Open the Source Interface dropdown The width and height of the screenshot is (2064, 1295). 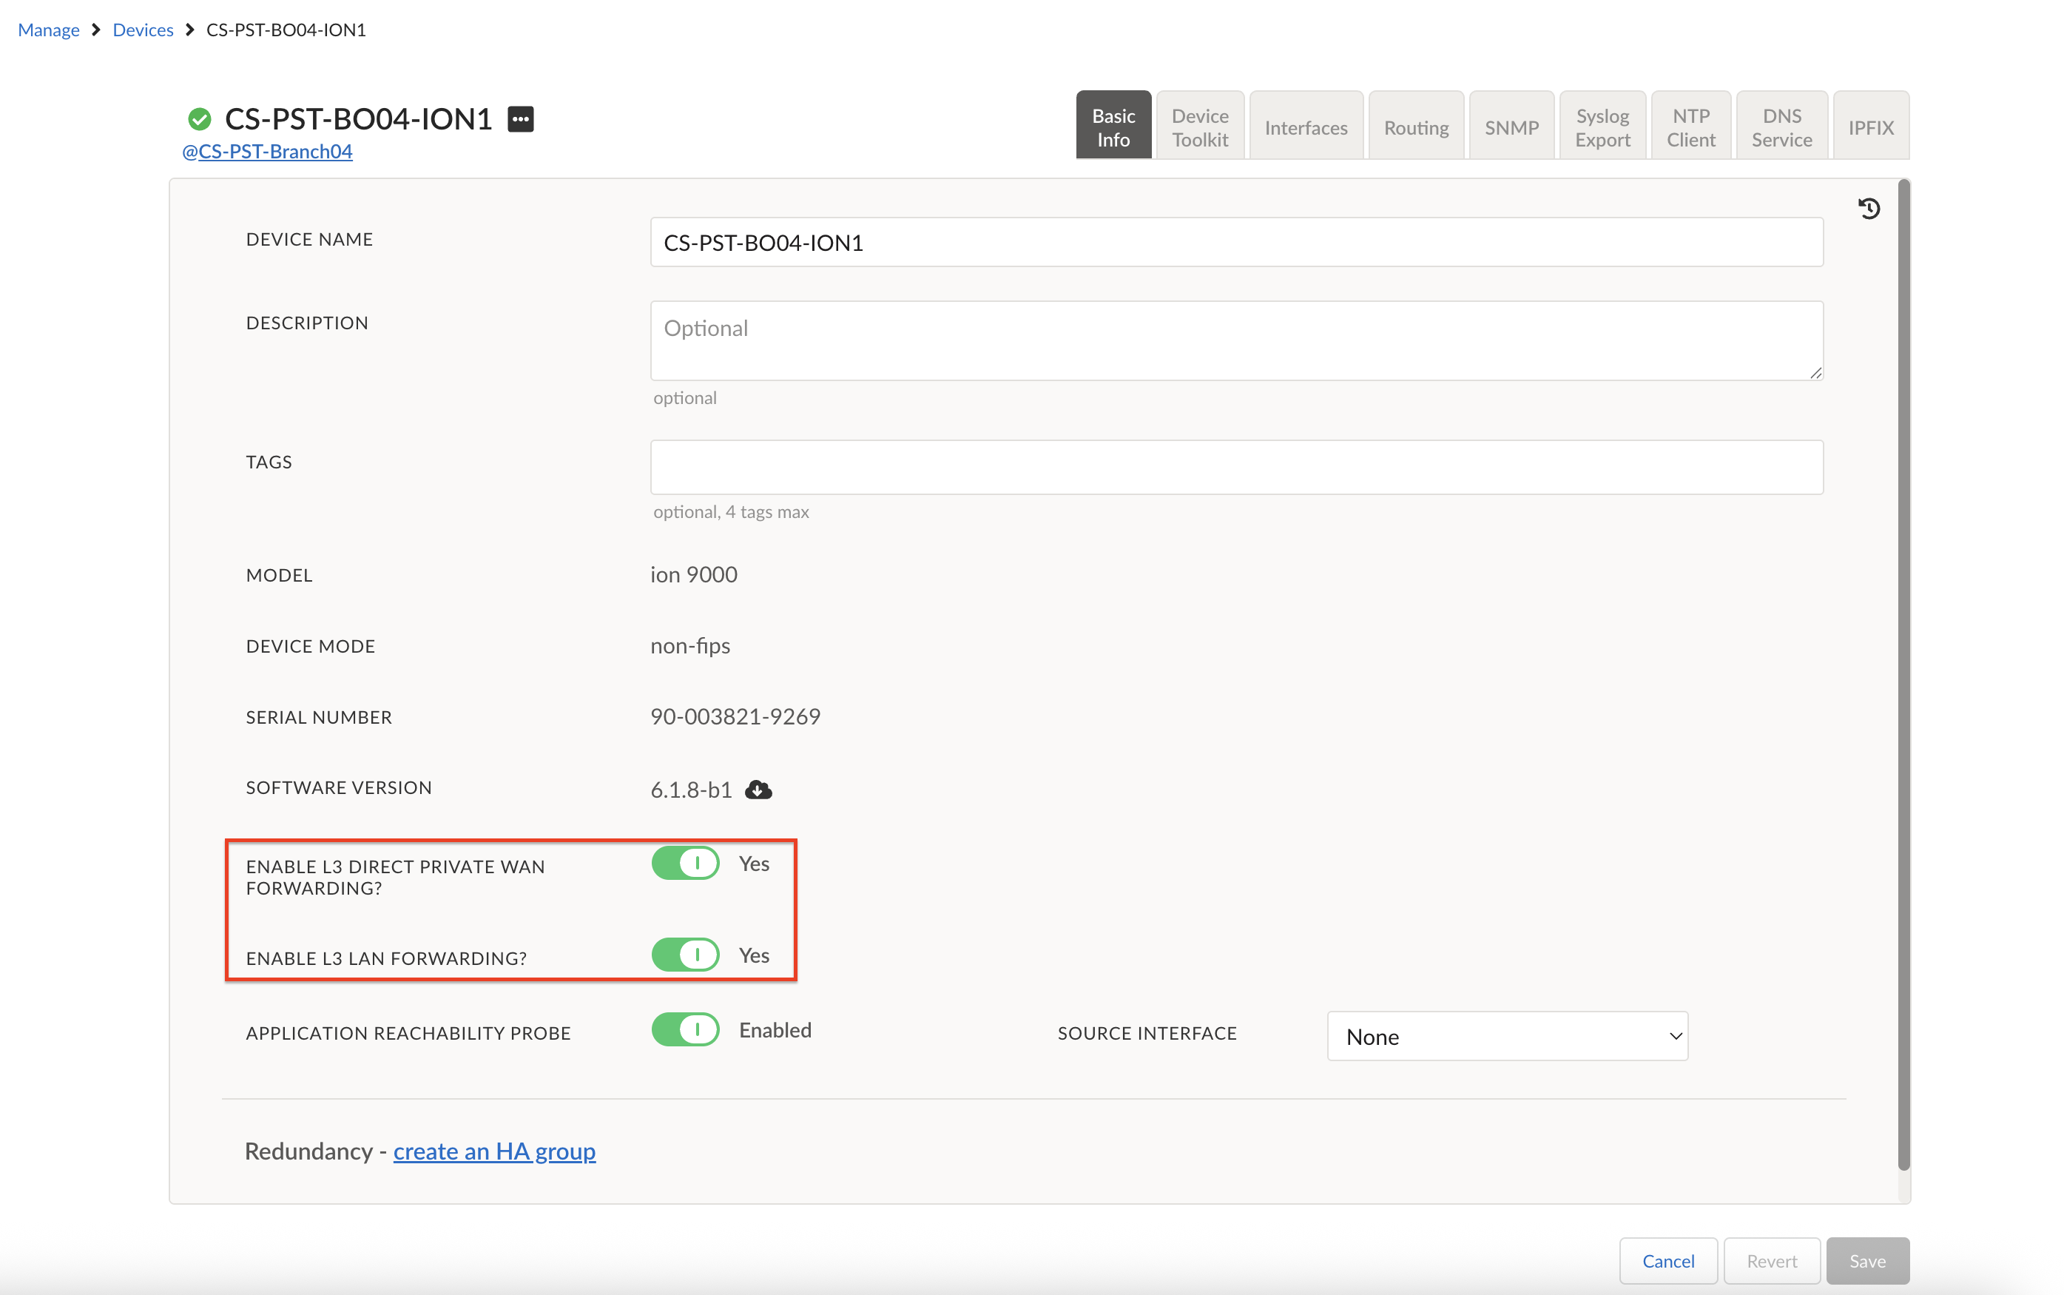[x=1507, y=1036]
